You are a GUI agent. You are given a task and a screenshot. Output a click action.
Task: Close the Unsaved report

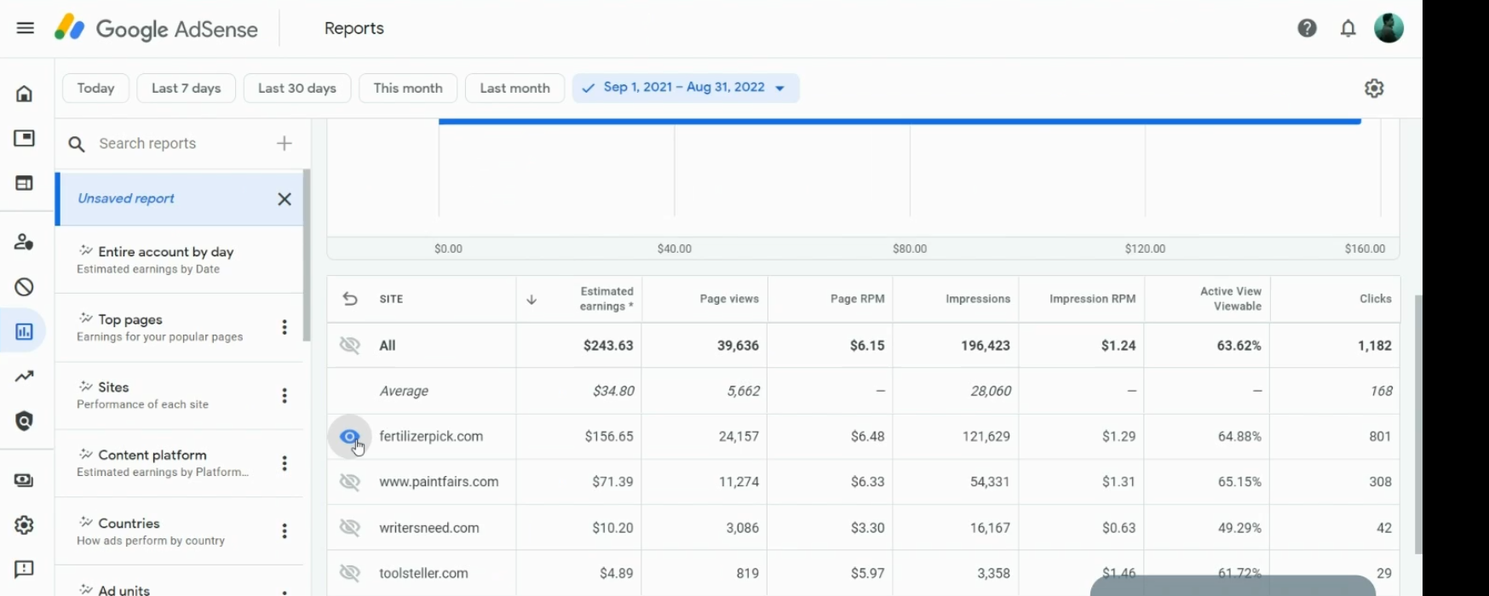(x=285, y=198)
